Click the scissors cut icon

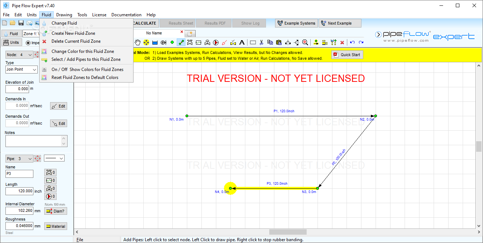pyautogui.click(x=261, y=42)
